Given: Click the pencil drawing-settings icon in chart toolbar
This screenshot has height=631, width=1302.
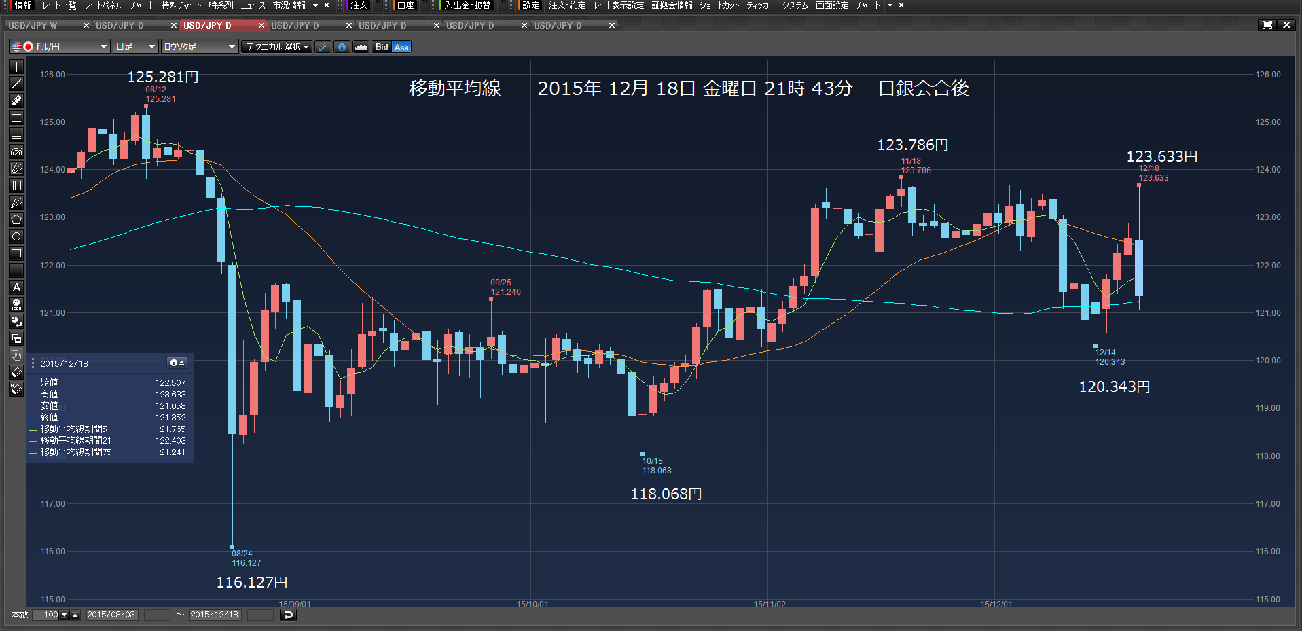Looking at the screenshot, I should pyautogui.click(x=323, y=47).
